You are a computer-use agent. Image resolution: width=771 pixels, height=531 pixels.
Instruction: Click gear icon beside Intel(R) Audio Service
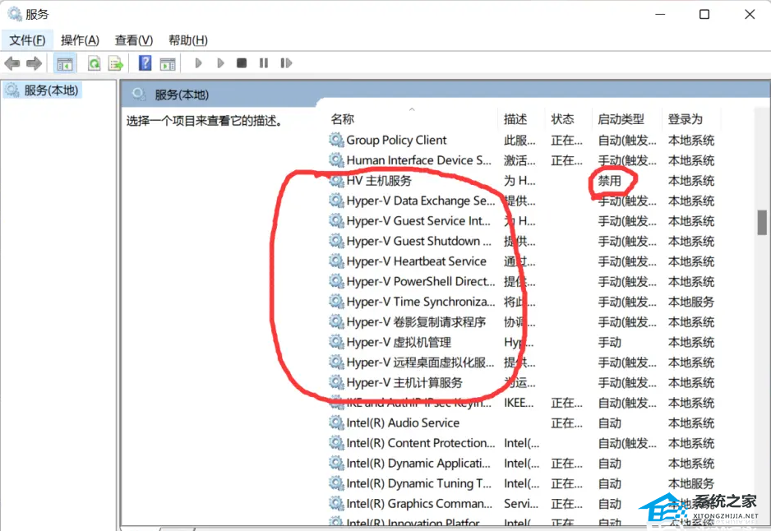click(336, 422)
